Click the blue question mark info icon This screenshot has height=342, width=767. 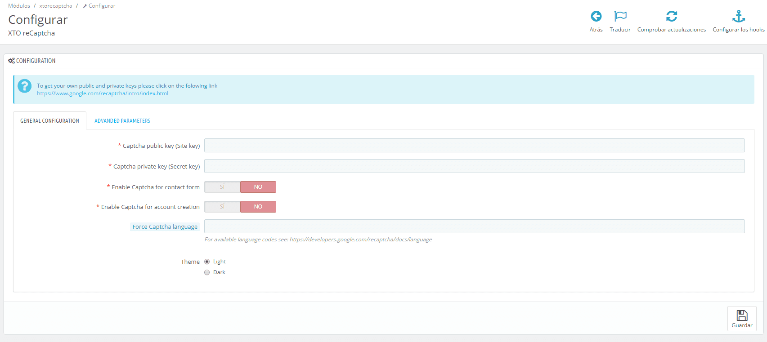tap(25, 86)
